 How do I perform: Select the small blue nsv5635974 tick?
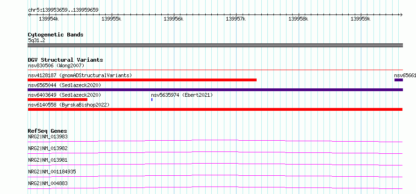click(152, 100)
